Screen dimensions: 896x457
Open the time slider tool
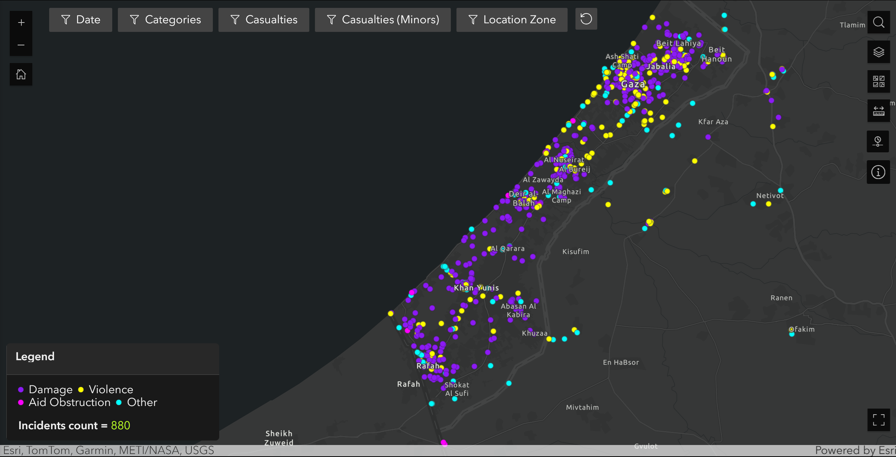coord(878,141)
